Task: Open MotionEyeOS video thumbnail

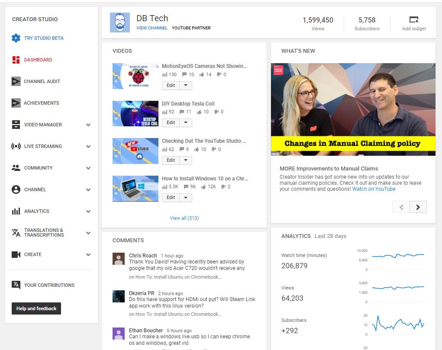Action: point(136,76)
